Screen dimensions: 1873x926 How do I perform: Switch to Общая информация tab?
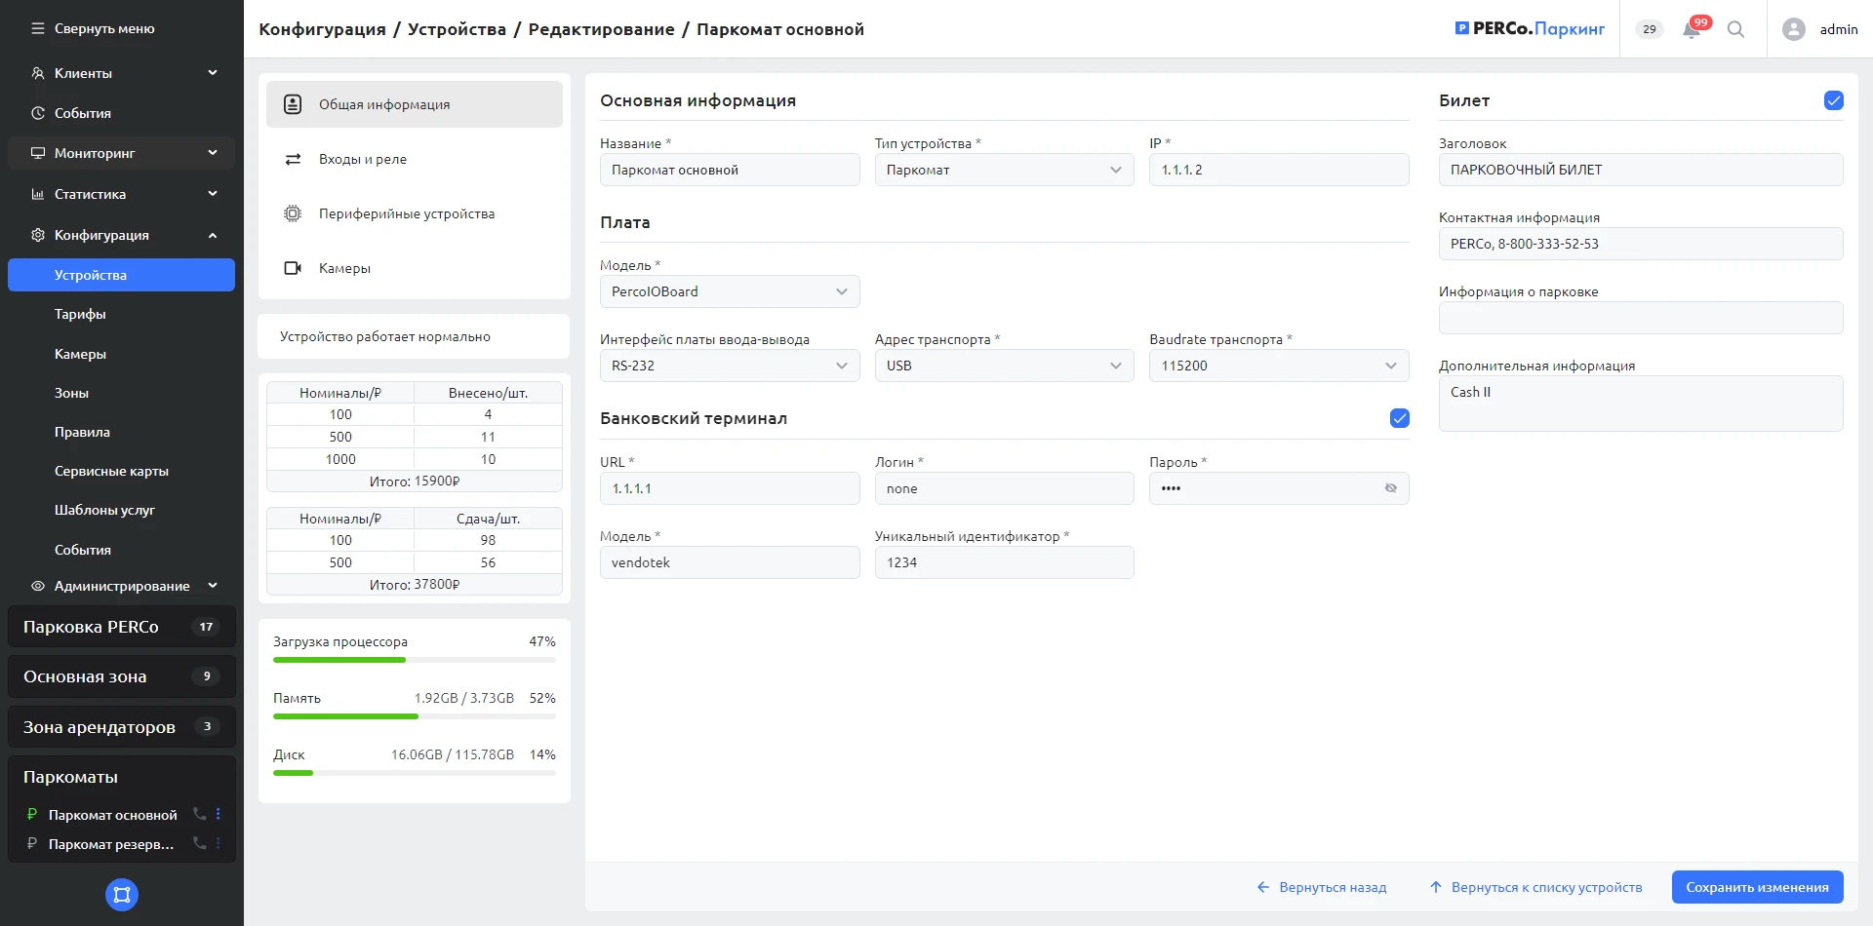click(x=415, y=104)
